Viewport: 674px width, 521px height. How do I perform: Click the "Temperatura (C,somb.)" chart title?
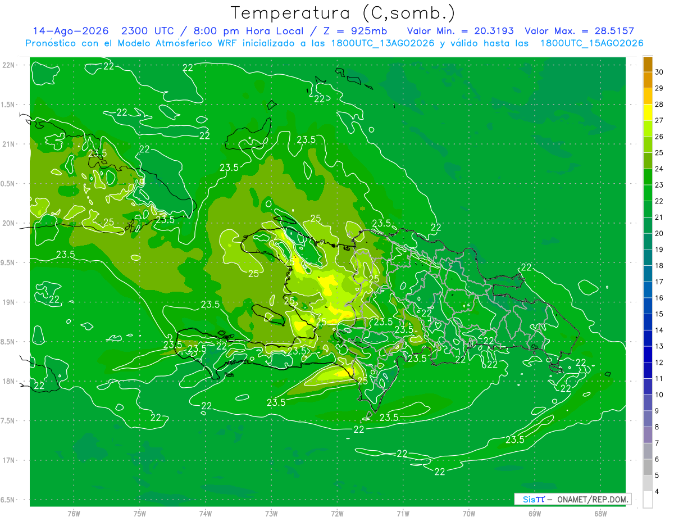pyautogui.click(x=343, y=13)
